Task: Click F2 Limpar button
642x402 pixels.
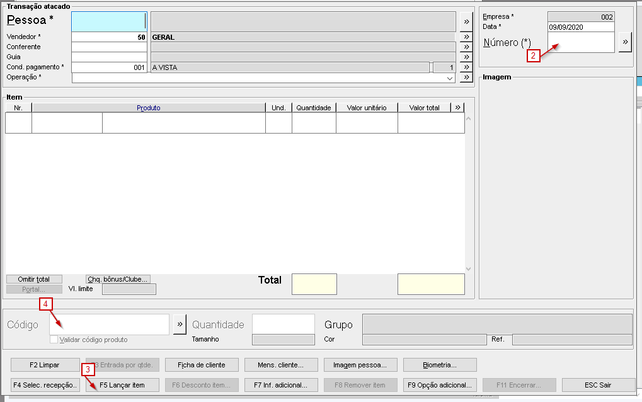Action: tap(45, 365)
